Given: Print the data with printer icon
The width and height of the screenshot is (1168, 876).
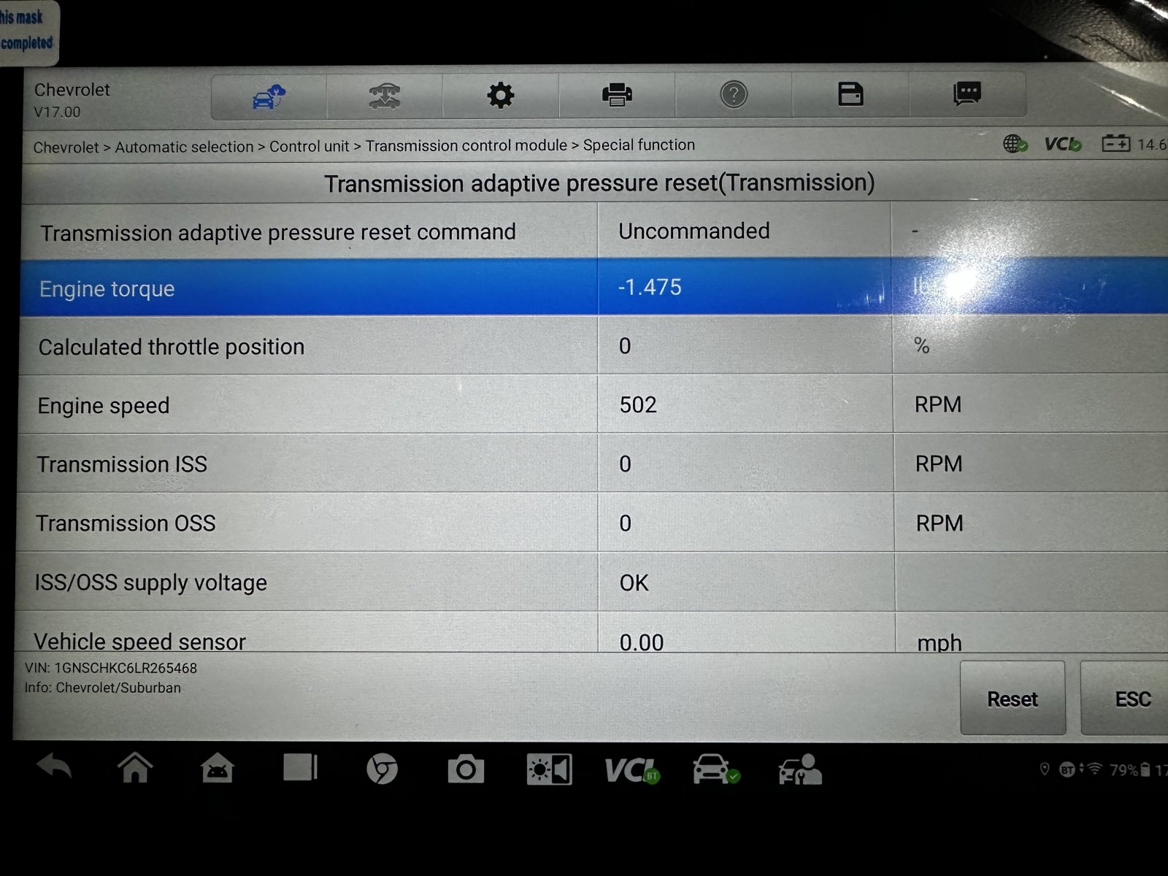Looking at the screenshot, I should point(617,94).
